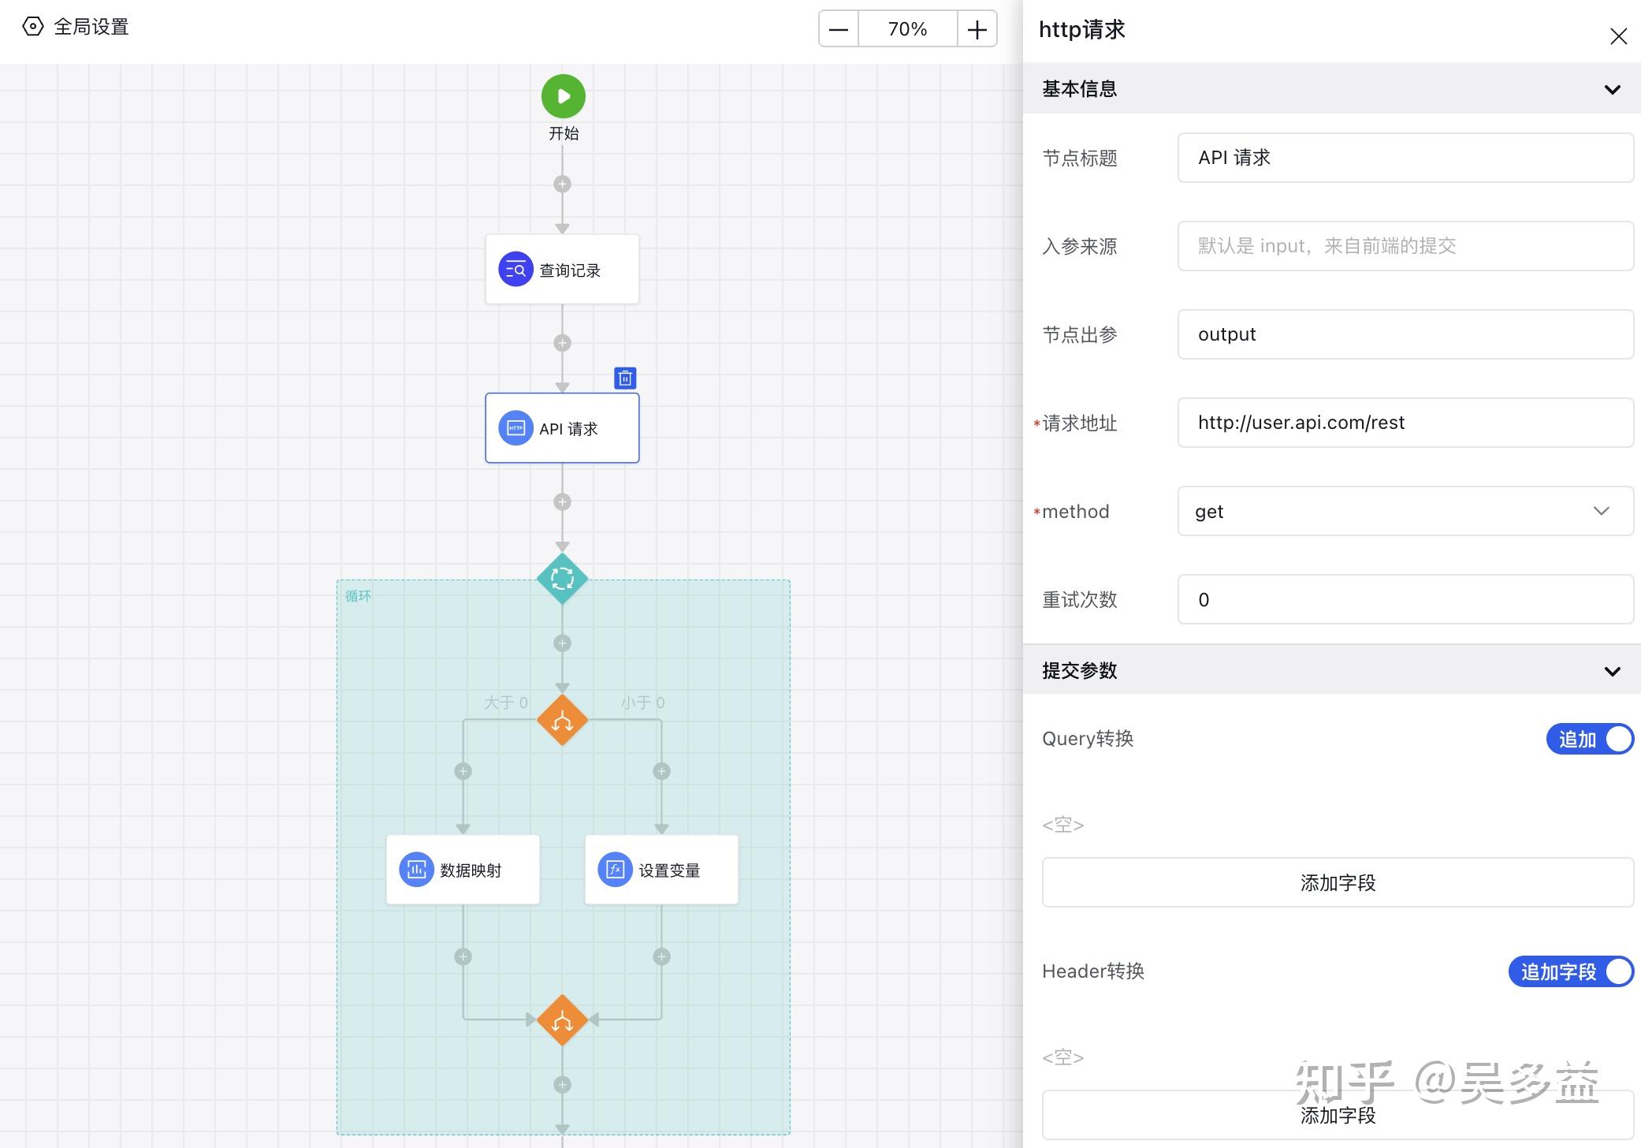Open 全局设置 via the gear icon

click(32, 26)
